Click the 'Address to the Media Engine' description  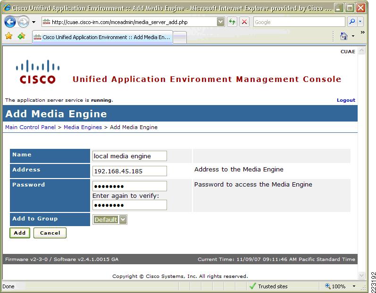(x=239, y=170)
